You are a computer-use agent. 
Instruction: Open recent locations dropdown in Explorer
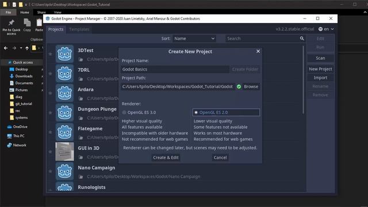[x=21, y=48]
